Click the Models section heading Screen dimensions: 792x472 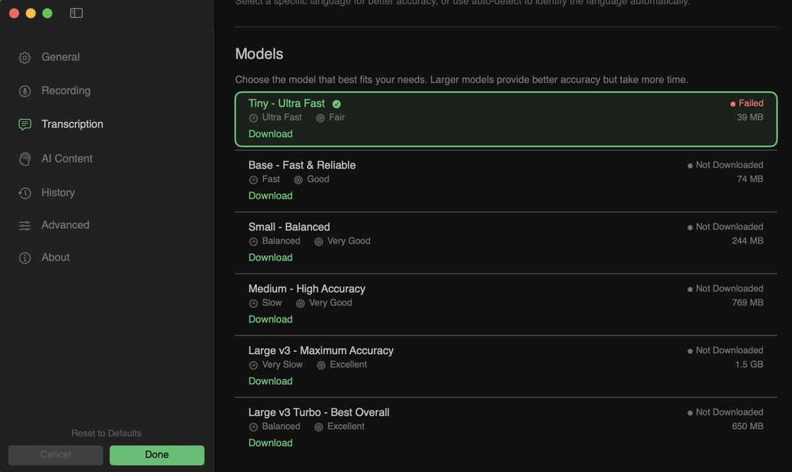pos(259,54)
